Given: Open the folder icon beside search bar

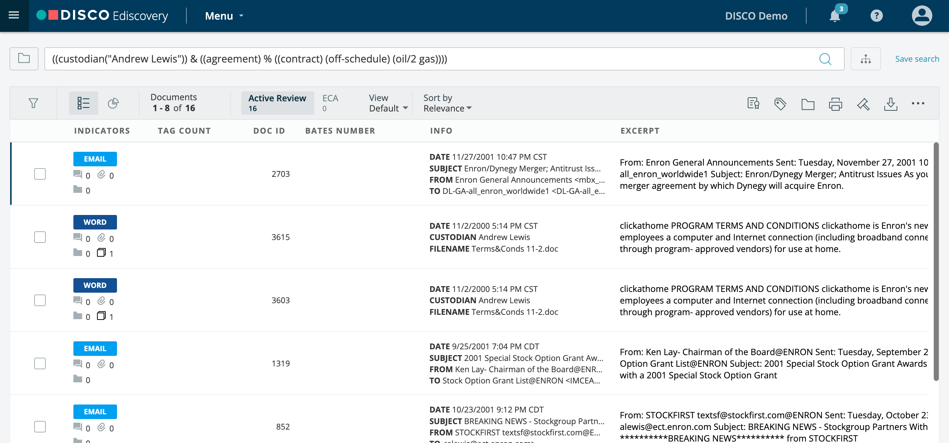Looking at the screenshot, I should (x=24, y=58).
